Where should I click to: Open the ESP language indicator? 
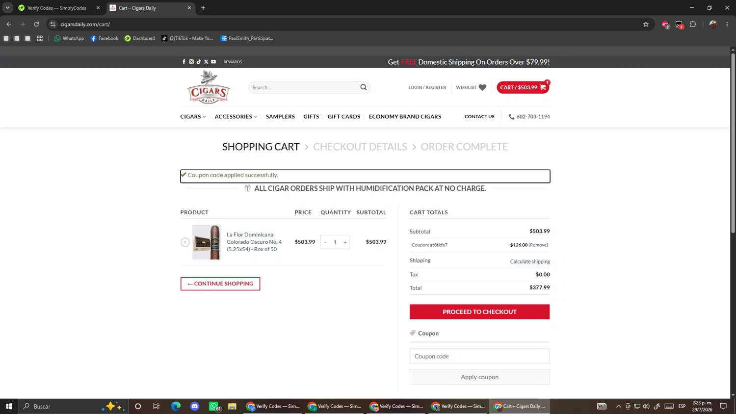[x=682, y=406]
